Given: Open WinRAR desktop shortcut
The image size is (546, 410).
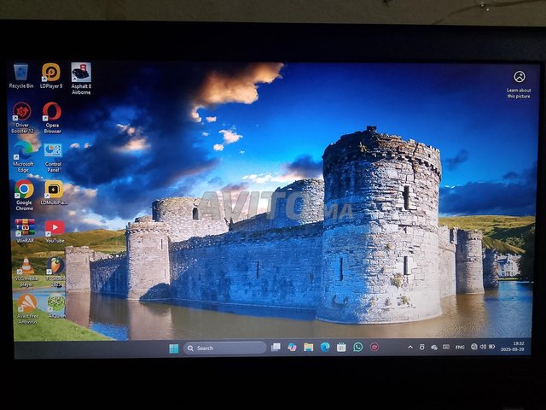Looking at the screenshot, I should point(25,229).
